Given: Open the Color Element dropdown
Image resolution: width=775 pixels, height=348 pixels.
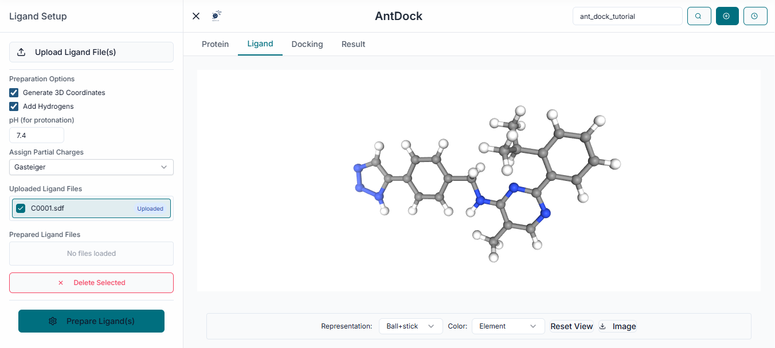Looking at the screenshot, I should [508, 326].
